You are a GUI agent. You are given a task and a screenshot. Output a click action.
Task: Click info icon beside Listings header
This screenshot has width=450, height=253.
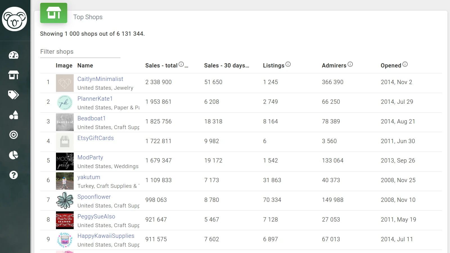pyautogui.click(x=288, y=64)
